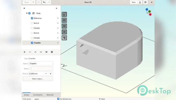The width and height of the screenshot is (176, 100).
Task: Click the Y axis on the orientation gizmo
Action: point(149,11)
